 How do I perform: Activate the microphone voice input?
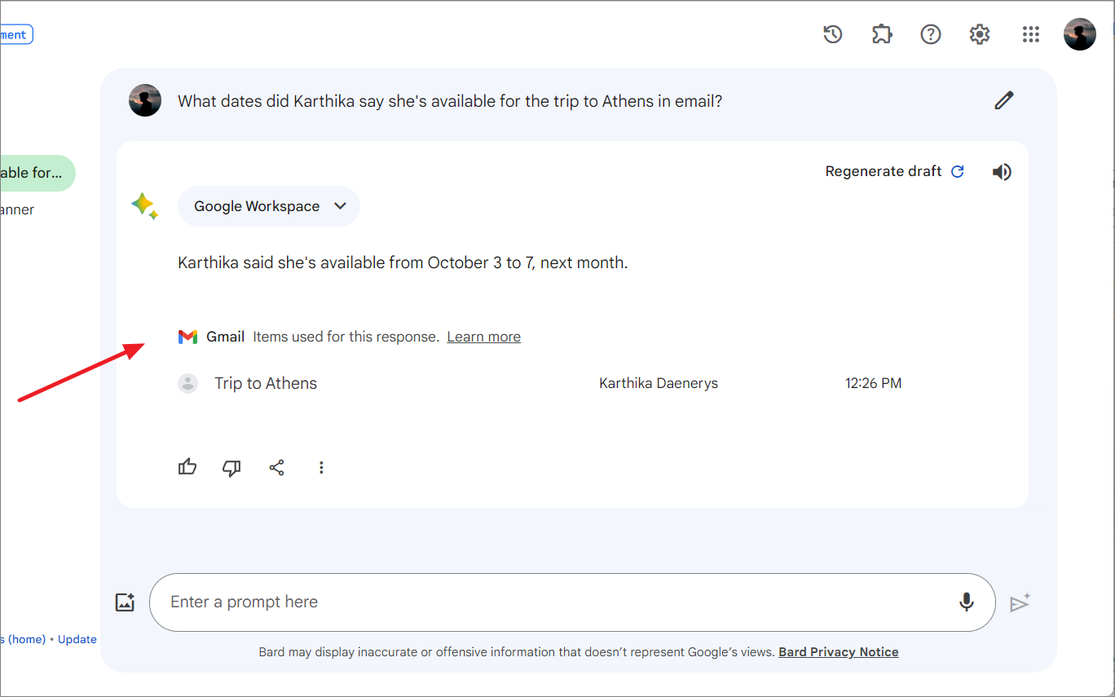(967, 602)
